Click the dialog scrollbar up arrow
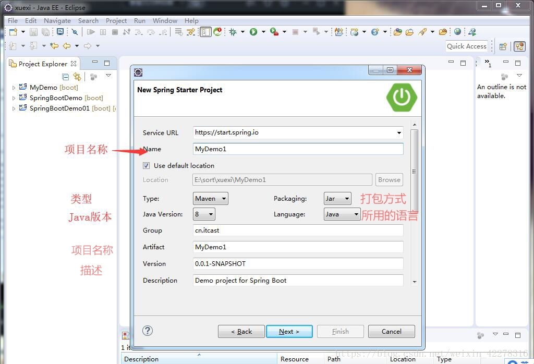 (415, 125)
